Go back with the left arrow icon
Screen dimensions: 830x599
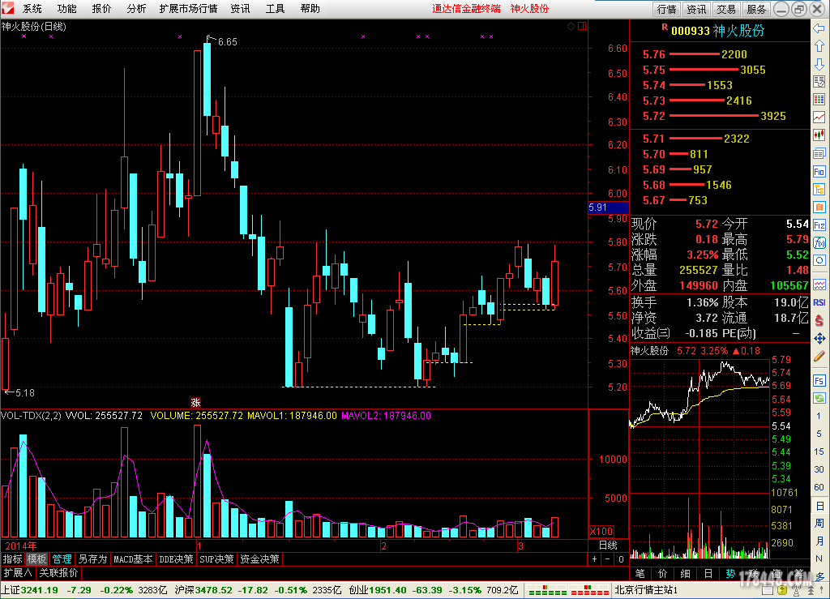[819, 28]
